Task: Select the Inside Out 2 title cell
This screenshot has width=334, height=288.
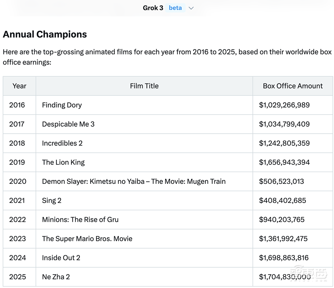Action: click(61, 258)
